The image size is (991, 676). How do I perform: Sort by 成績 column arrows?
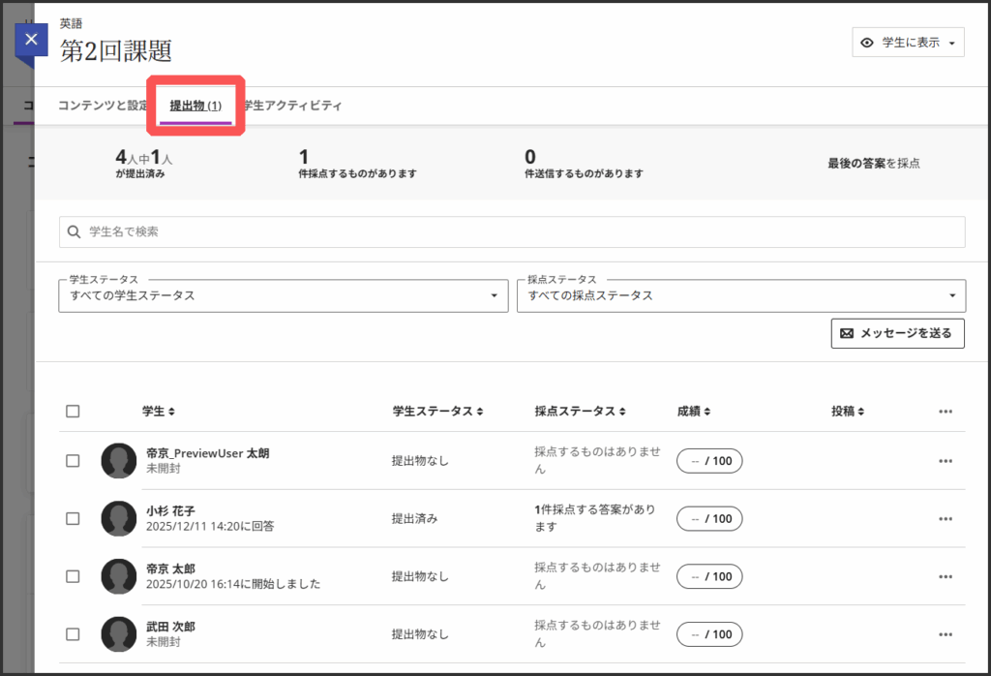pos(707,412)
